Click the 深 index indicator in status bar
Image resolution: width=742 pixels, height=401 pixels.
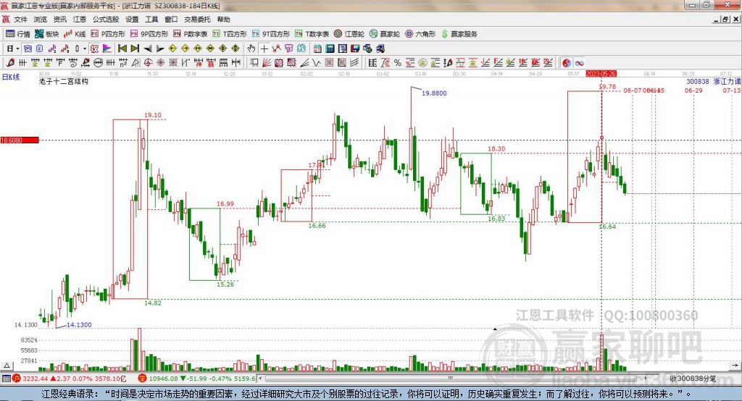point(142,379)
